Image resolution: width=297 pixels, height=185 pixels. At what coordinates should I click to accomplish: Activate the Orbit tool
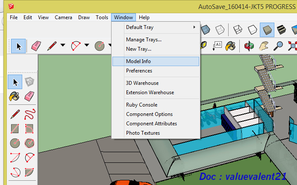pyautogui.click(x=249, y=46)
